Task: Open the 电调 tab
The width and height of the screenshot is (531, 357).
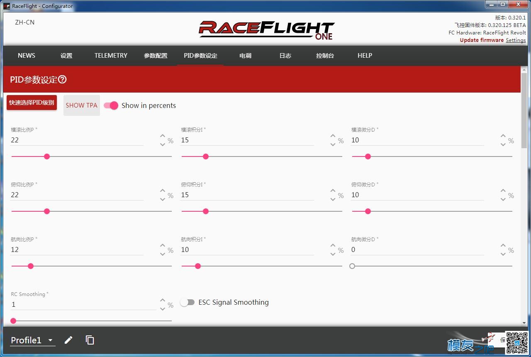Action: pos(245,56)
